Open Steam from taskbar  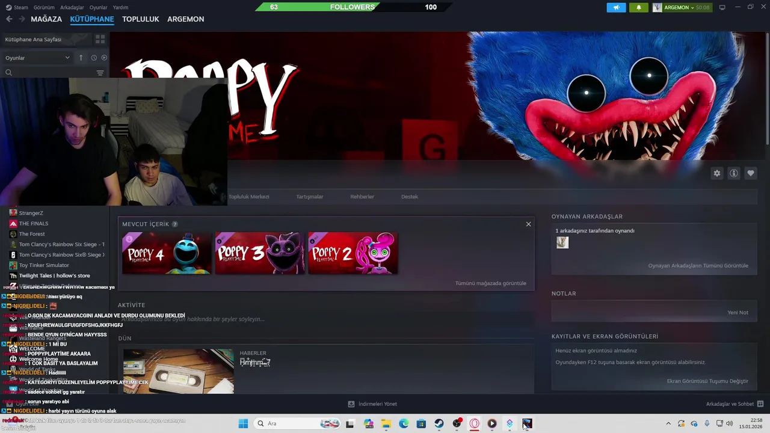[x=439, y=423]
